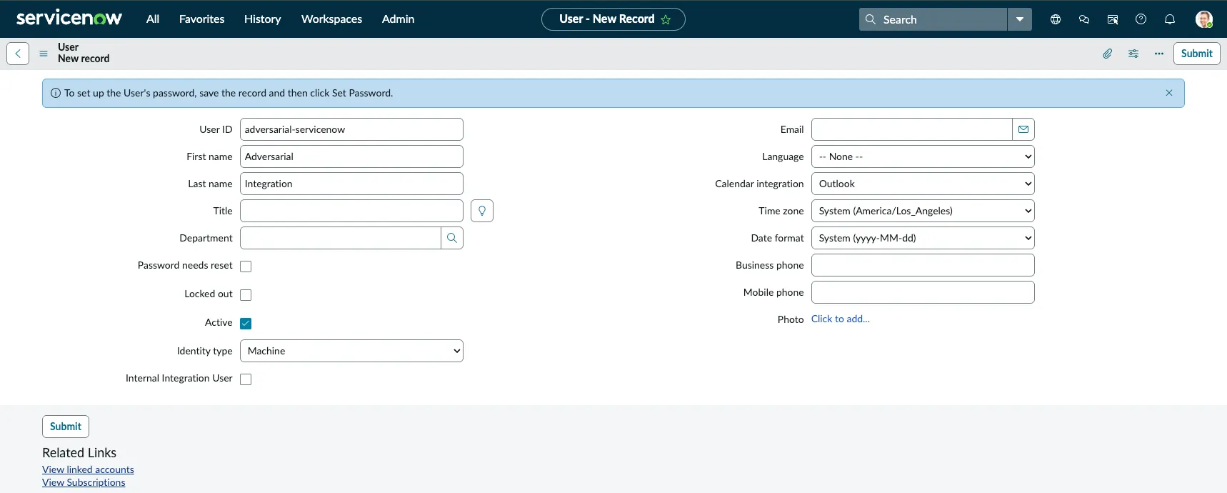Check the Locked out box
The width and height of the screenshot is (1227, 493).
tap(246, 295)
